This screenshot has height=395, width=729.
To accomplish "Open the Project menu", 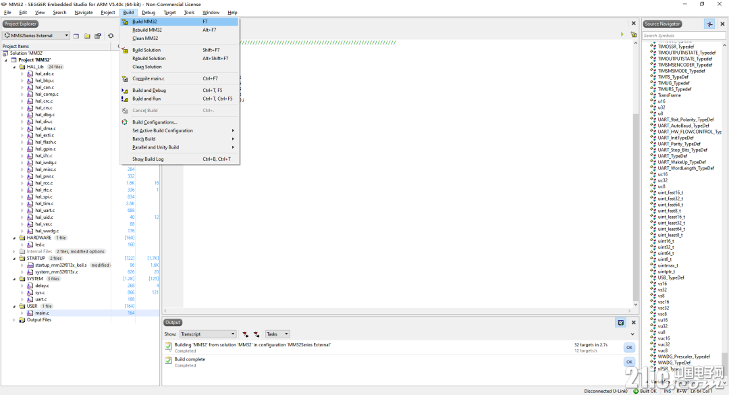I will pyautogui.click(x=108, y=13).
